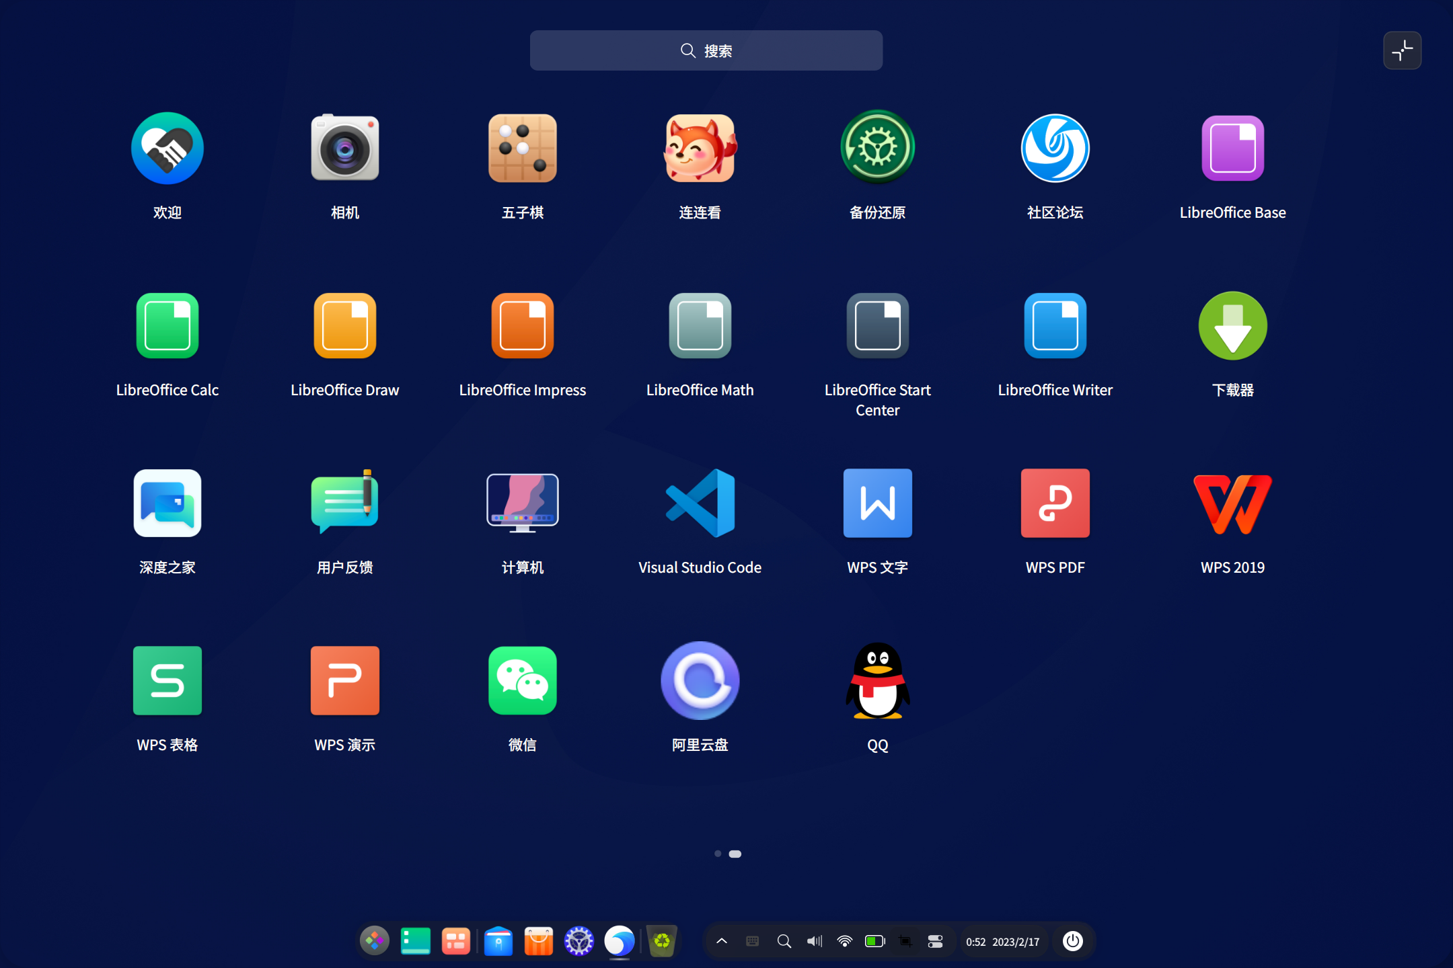1453x968 pixels.
Task: Switch launcher view mode at top right
Action: (x=1402, y=50)
